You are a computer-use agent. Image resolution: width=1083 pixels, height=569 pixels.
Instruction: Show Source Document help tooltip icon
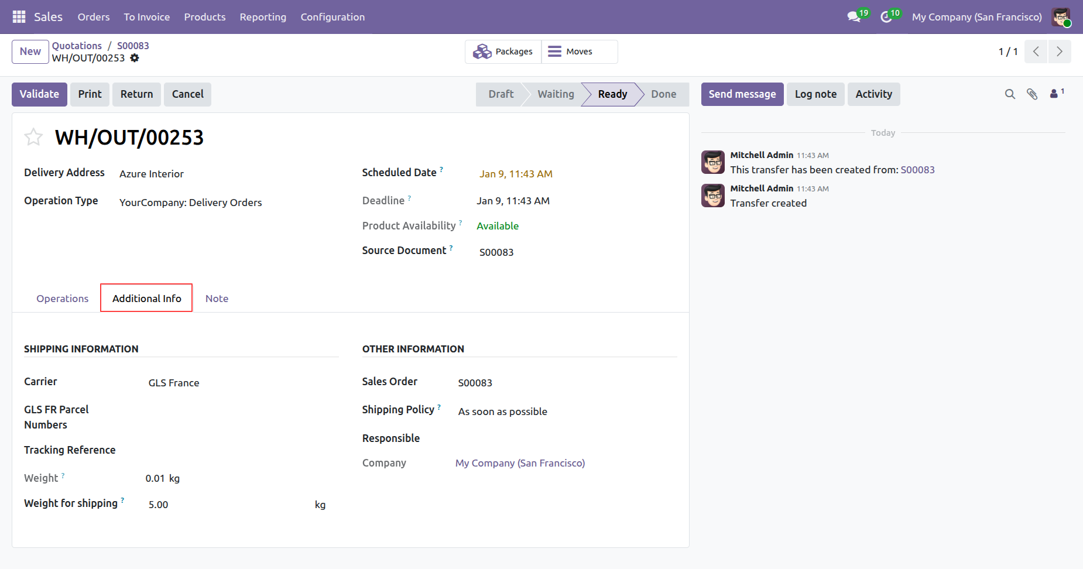click(x=451, y=248)
